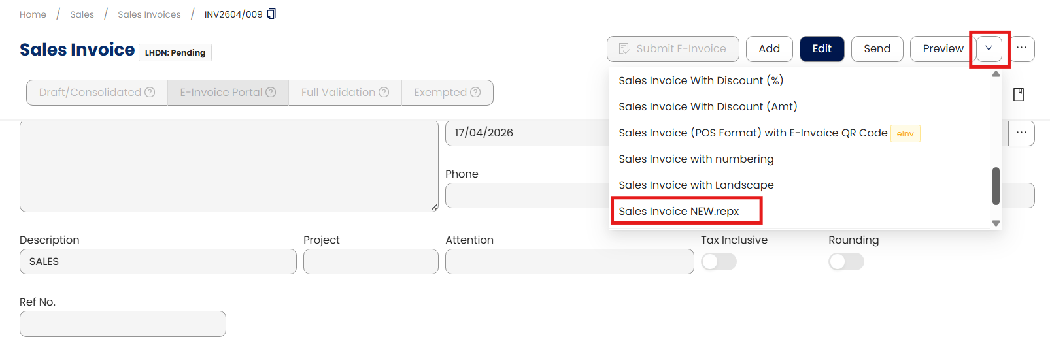The height and width of the screenshot is (350, 1050).
Task: Enable the Tax Inclusive switch
Action: coord(719,262)
